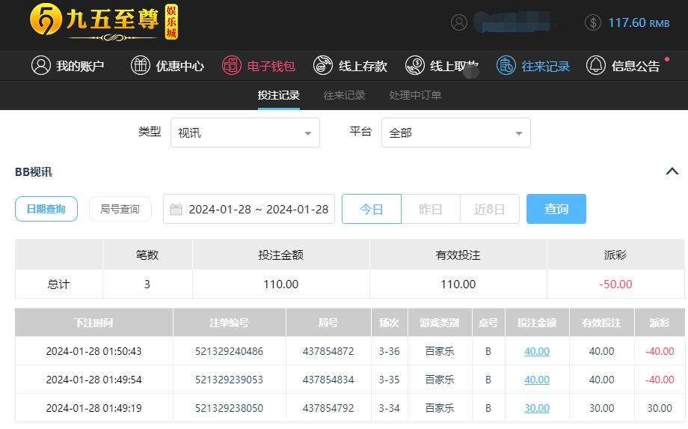Click round number 437854792
Image resolution: width=688 pixels, height=429 pixels.
tap(328, 408)
